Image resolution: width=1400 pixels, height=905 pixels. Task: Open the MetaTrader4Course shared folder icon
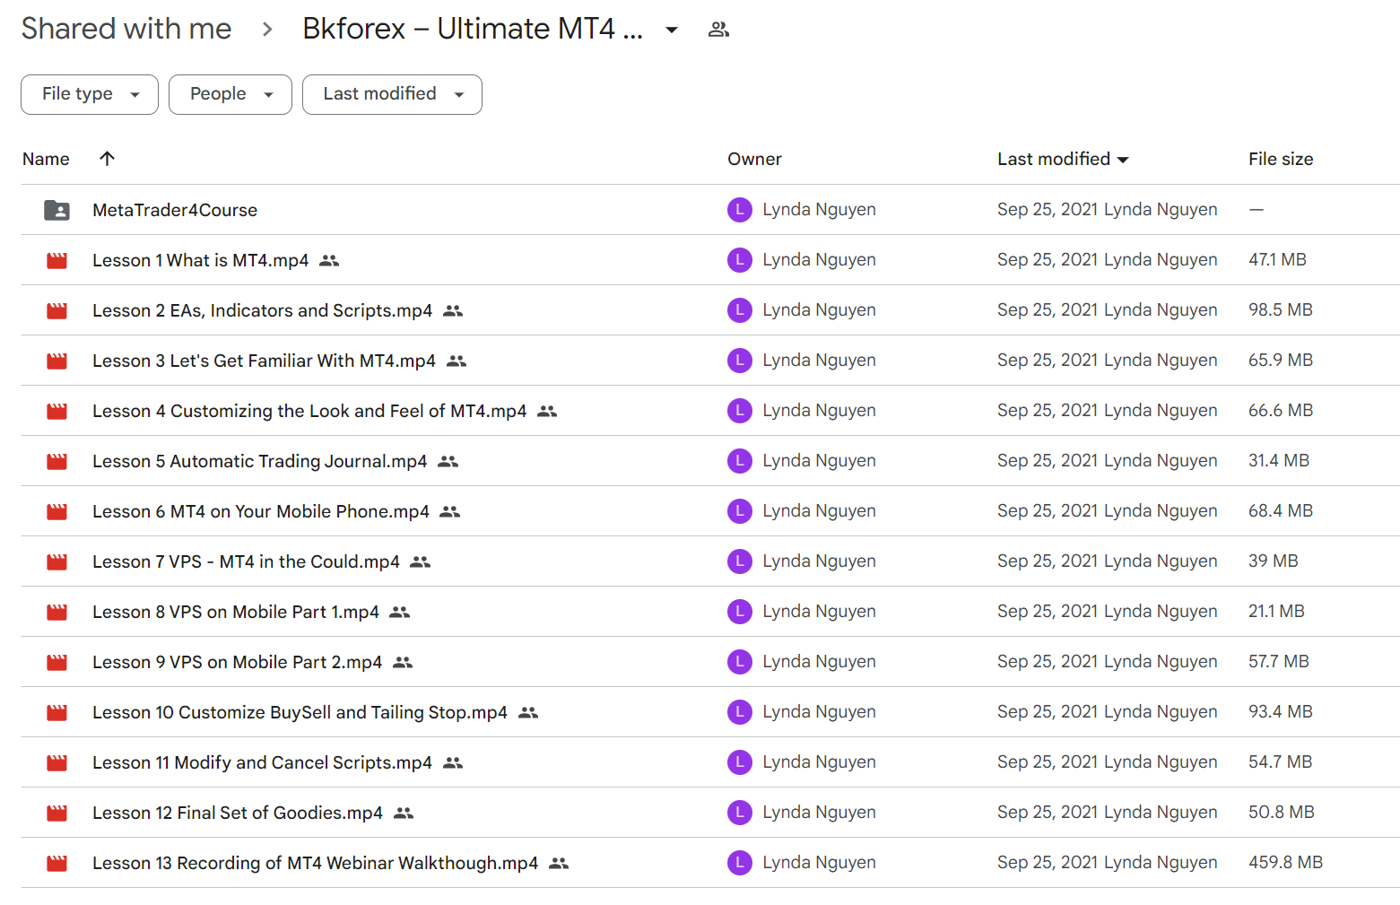click(x=57, y=210)
